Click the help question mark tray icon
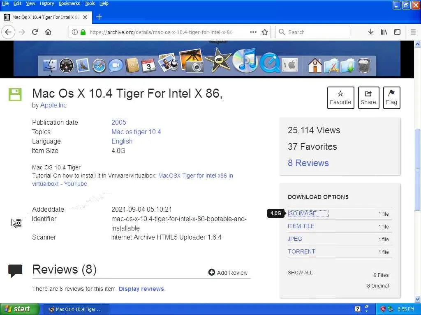 coord(357,309)
